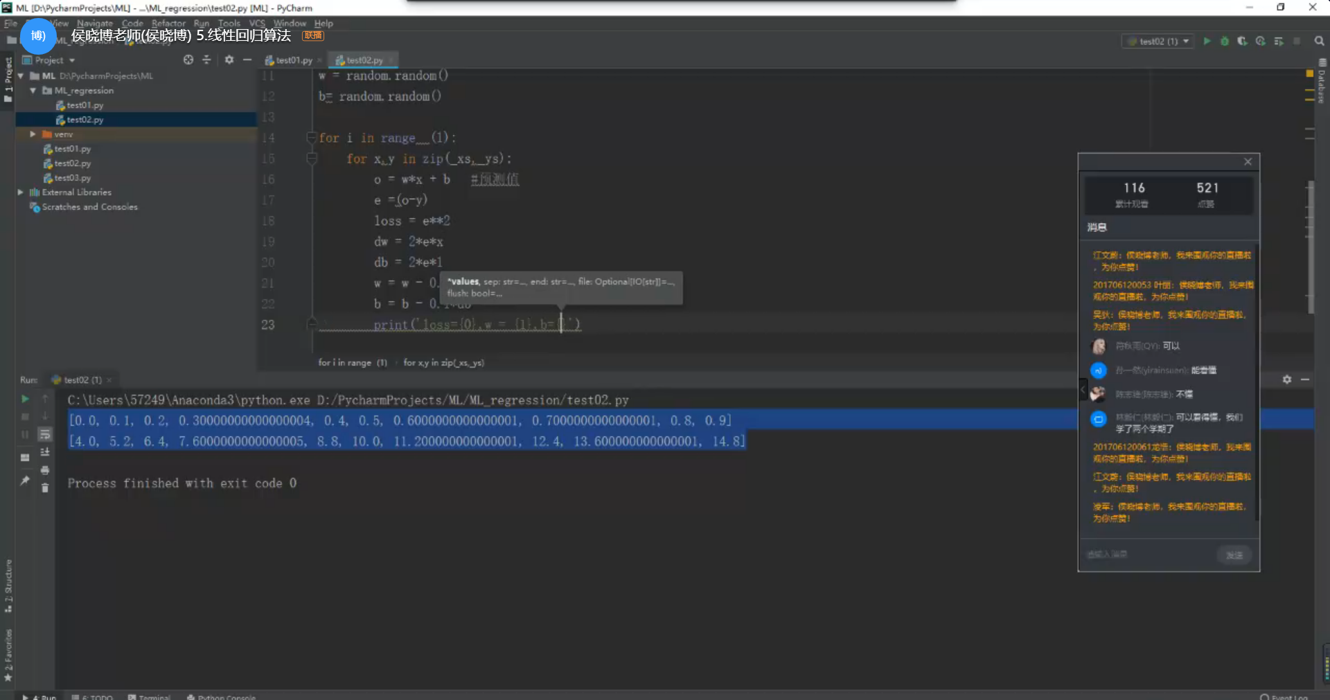Start debugging with the bug icon
The width and height of the screenshot is (1330, 700).
click(1225, 42)
